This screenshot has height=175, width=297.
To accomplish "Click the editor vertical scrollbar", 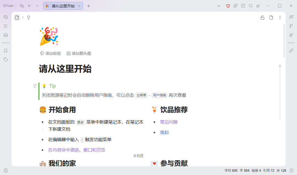I will click(x=284, y=41).
